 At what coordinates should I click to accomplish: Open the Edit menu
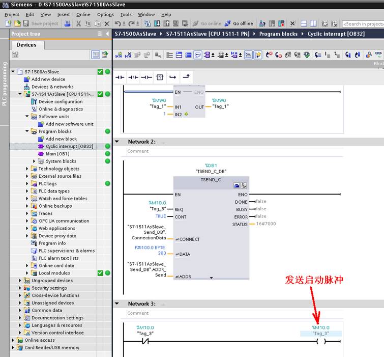point(30,14)
